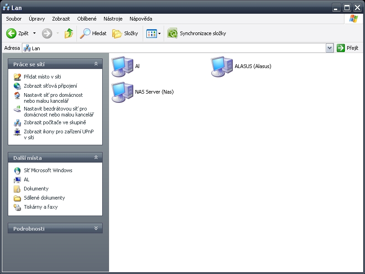Viewport: 365px width, 274px height.
Task: Go up one folder level icon
Action: tap(69, 33)
